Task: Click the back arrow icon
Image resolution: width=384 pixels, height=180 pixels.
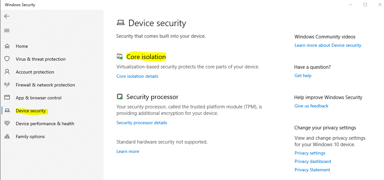Action: (x=7, y=16)
